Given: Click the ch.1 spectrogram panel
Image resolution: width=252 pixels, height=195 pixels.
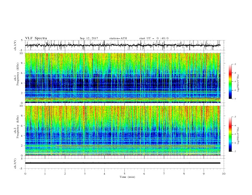Looking at the screenshot, I should [122, 78].
